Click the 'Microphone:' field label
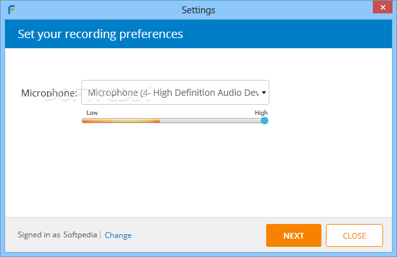 (49, 93)
